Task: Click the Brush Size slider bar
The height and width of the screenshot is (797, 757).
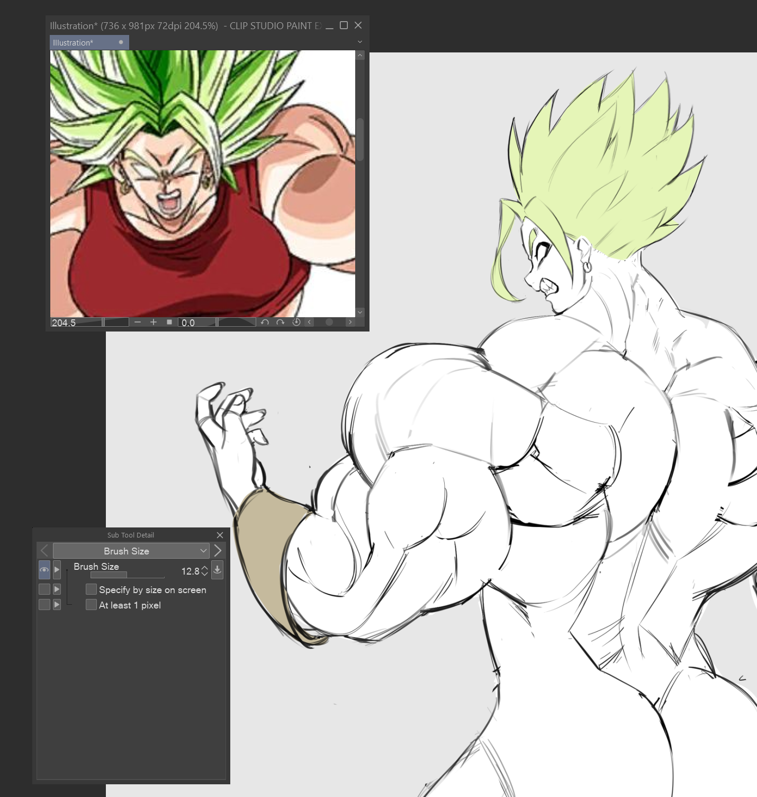Action: pyautogui.click(x=128, y=575)
